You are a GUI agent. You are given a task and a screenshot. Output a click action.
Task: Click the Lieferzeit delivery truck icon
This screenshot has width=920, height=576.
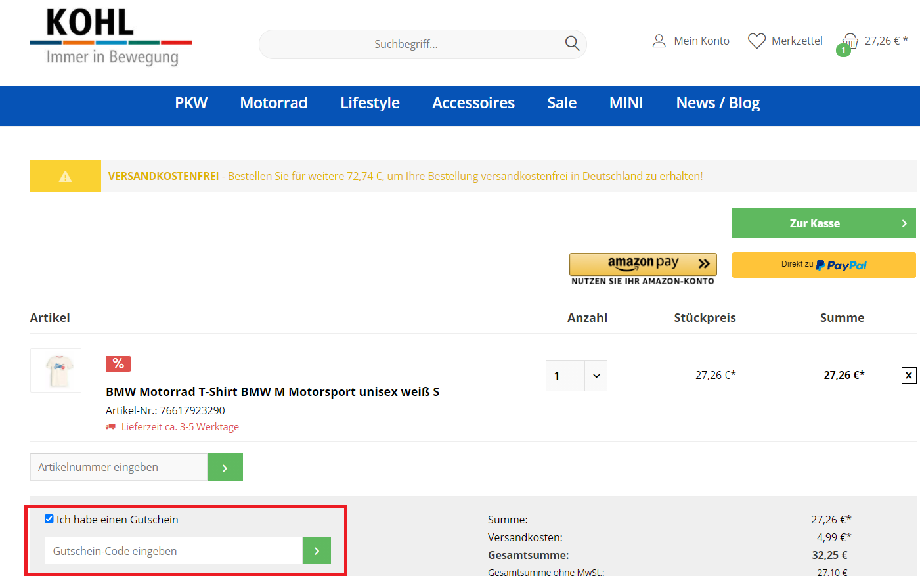coord(111,427)
